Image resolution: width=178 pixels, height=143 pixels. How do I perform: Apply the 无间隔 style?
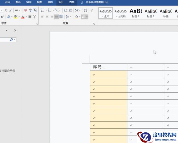[120, 13]
